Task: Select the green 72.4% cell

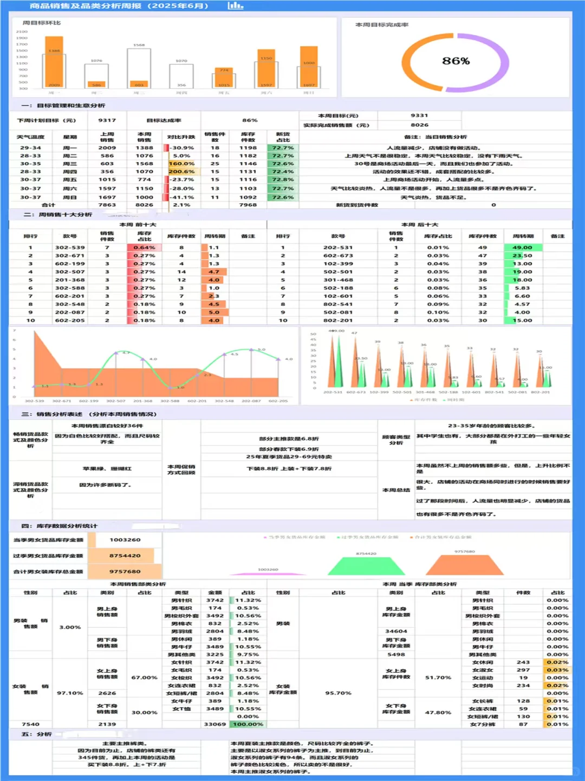Action: [x=283, y=172]
